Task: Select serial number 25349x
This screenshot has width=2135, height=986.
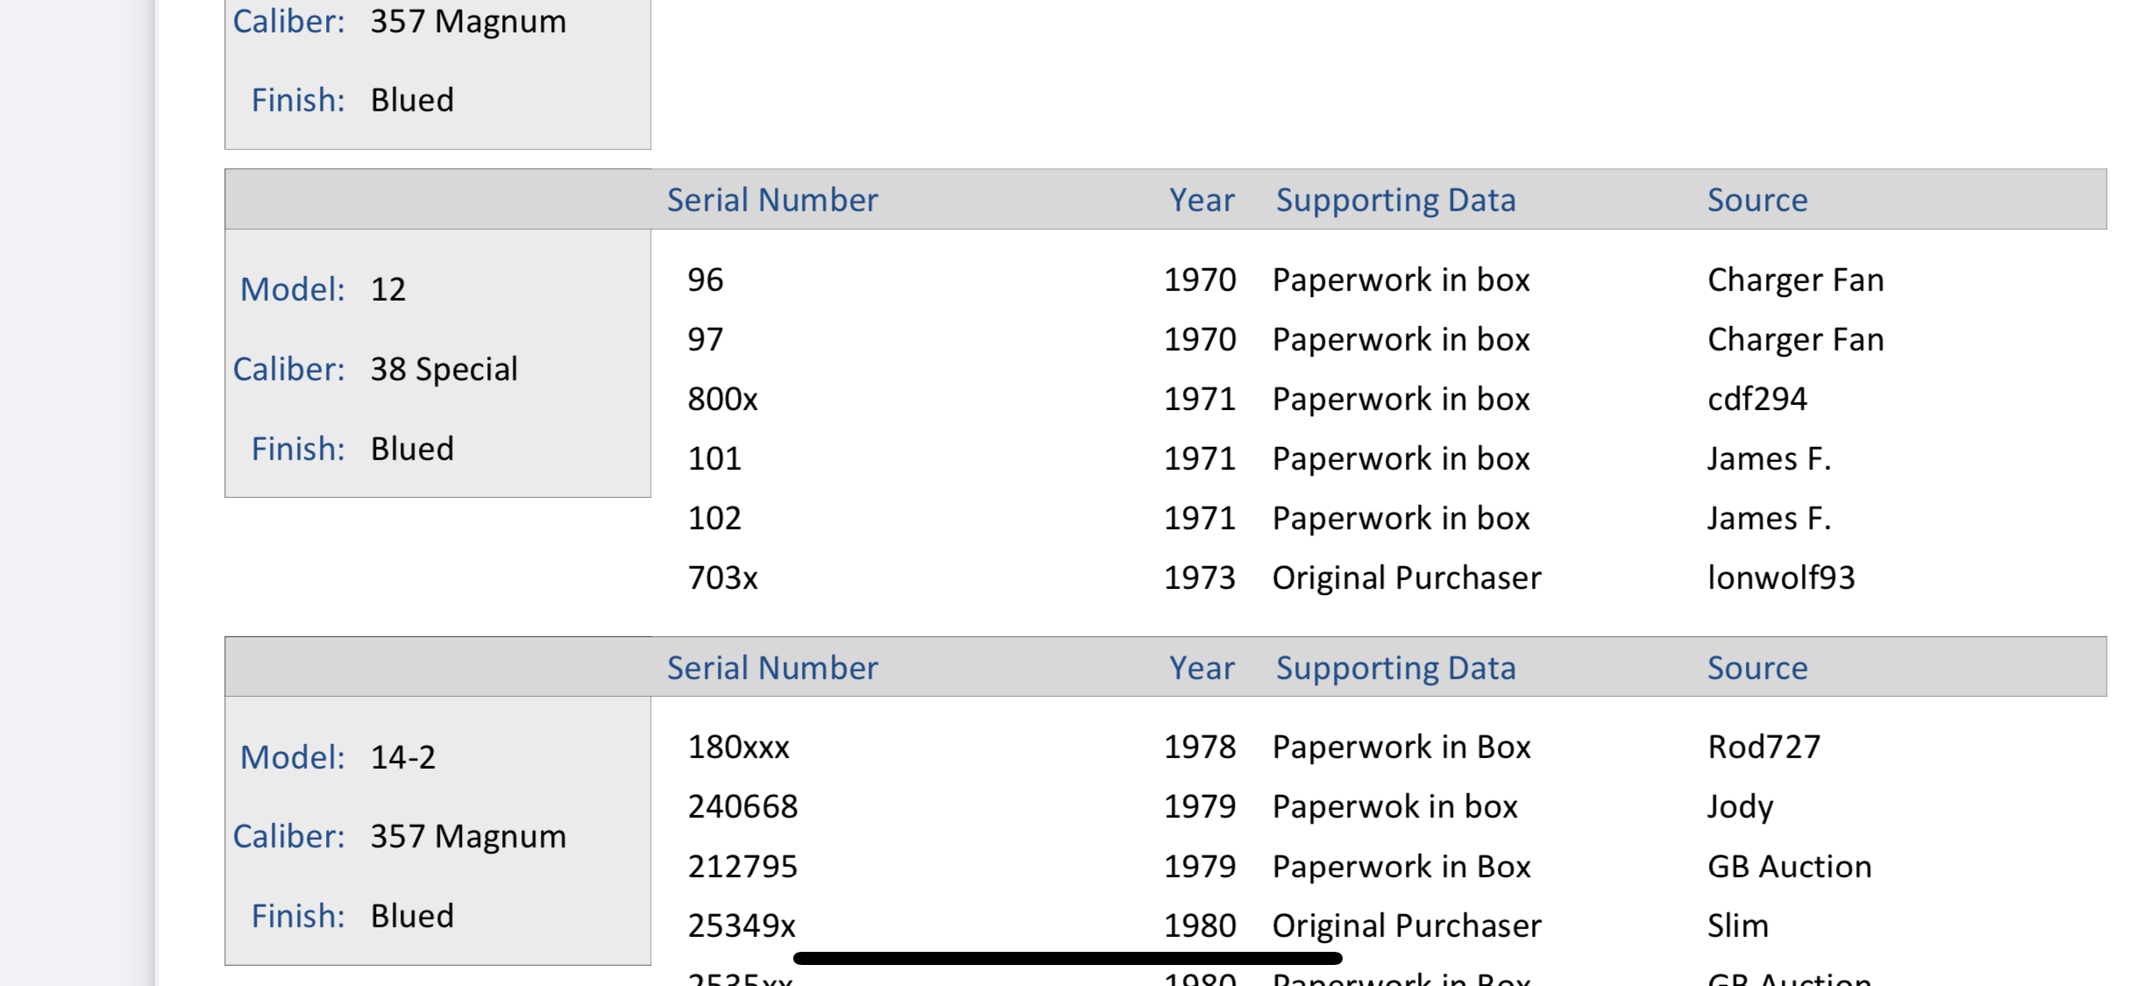Action: pos(742,926)
